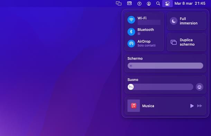The width and height of the screenshot is (211, 136).
Task: Open screen mirroring menu bar icon
Action: point(119,3)
